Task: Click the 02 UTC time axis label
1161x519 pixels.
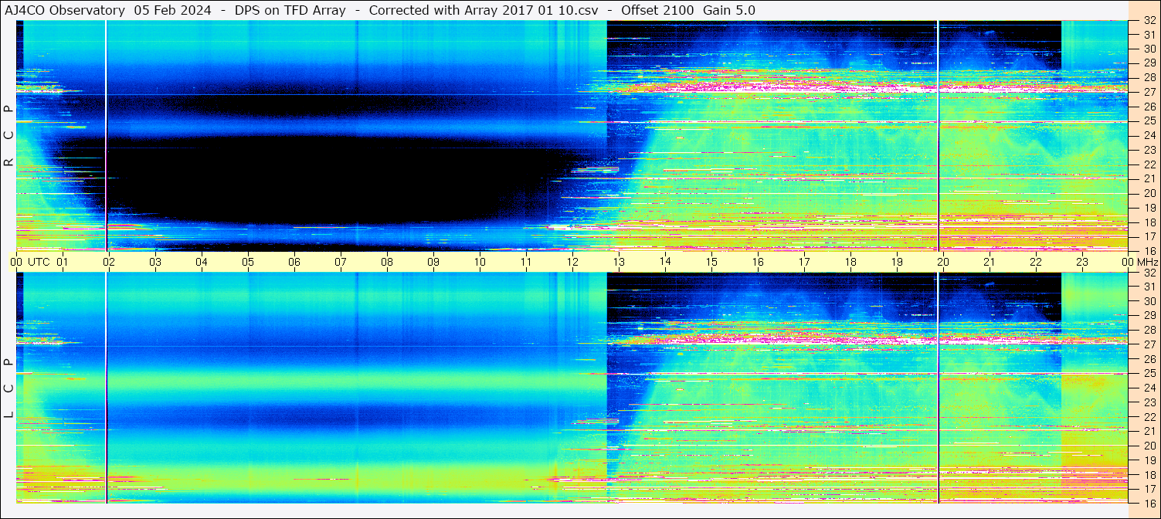Action: click(x=109, y=263)
